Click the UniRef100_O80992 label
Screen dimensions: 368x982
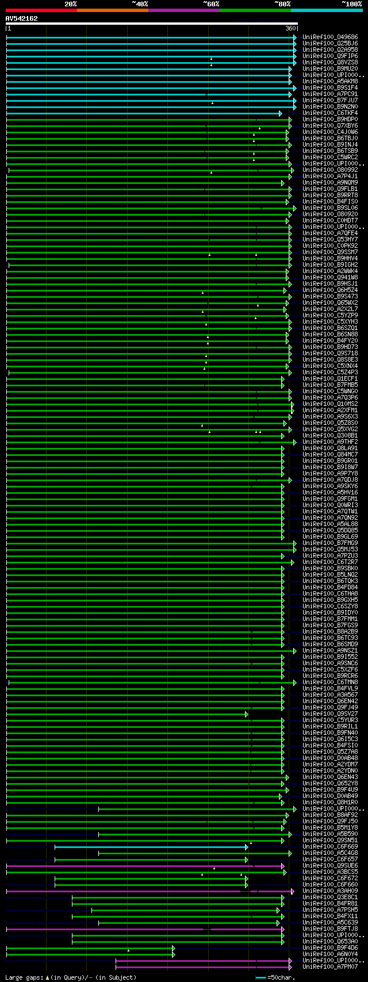tap(330, 170)
